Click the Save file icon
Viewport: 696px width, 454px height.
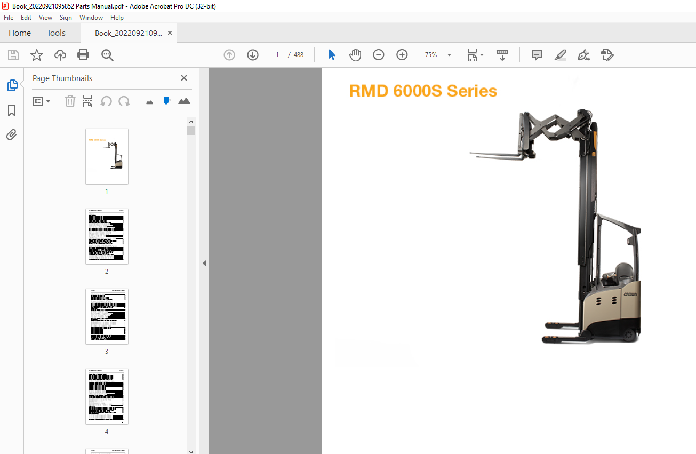tap(13, 55)
